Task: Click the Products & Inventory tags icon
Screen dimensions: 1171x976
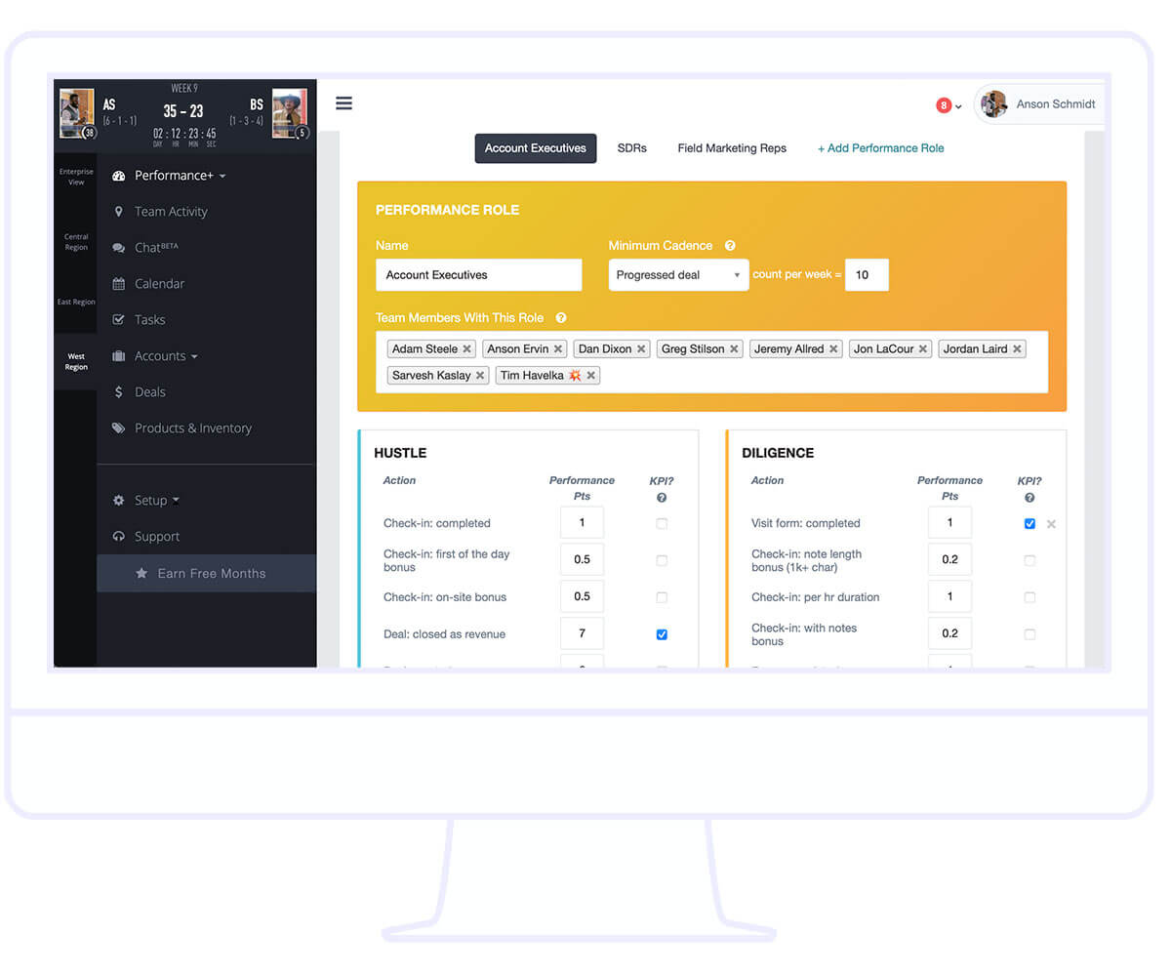Action: coord(119,428)
